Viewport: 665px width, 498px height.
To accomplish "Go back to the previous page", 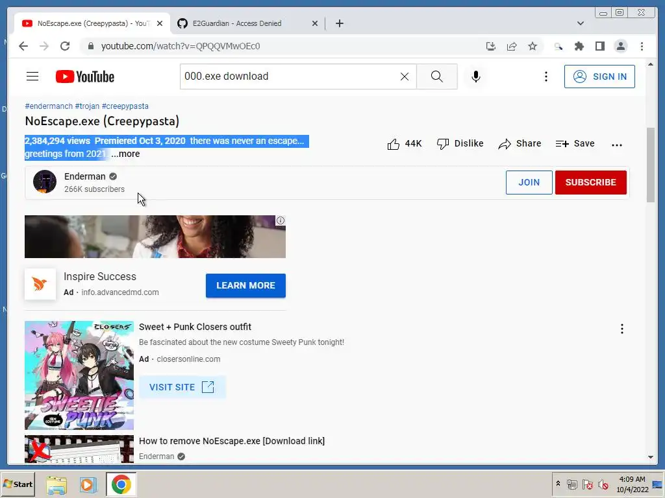I will point(23,46).
